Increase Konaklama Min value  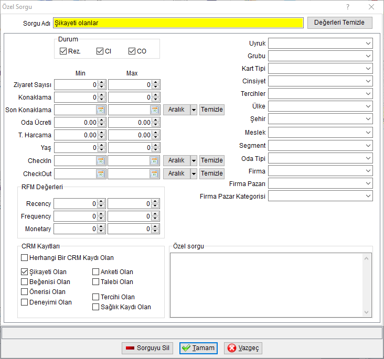pos(101,95)
